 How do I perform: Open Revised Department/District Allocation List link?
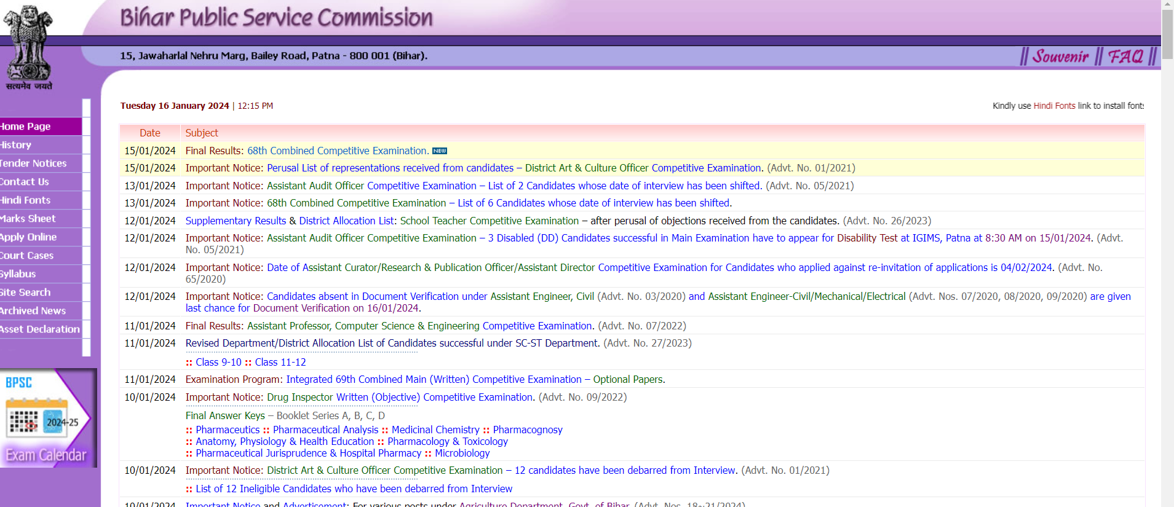pyautogui.click(x=392, y=343)
